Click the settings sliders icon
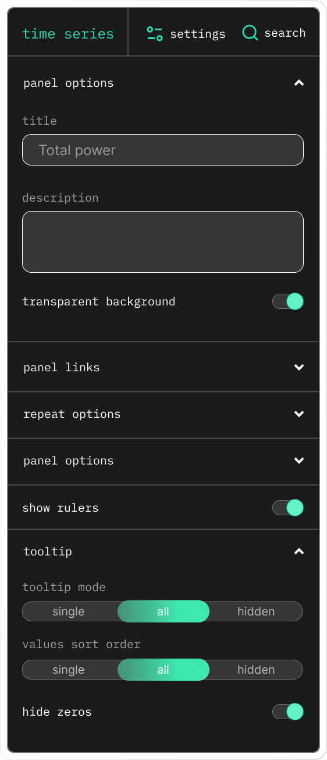 click(155, 34)
